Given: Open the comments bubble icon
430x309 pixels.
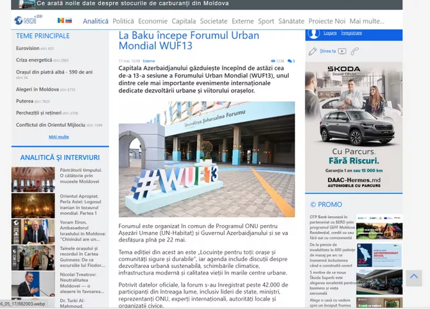Looking at the screenshot, I should [x=289, y=61].
